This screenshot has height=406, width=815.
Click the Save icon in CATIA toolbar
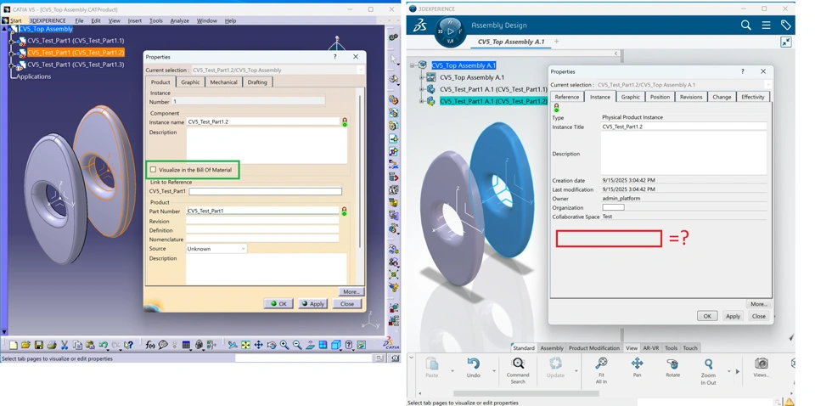pyautogui.click(x=38, y=345)
